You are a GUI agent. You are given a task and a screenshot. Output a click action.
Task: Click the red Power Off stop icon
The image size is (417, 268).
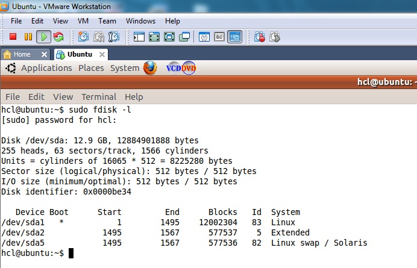coord(13,37)
